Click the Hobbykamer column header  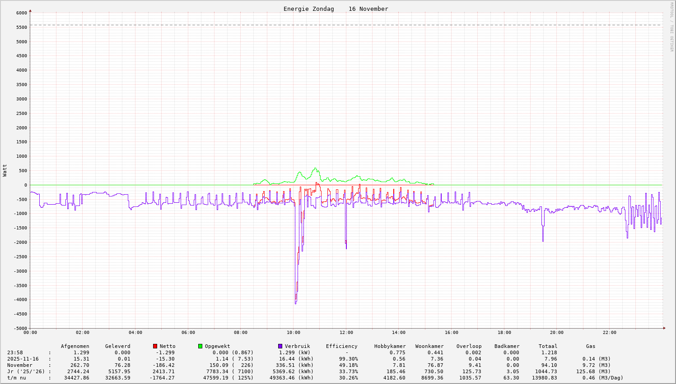click(390, 346)
